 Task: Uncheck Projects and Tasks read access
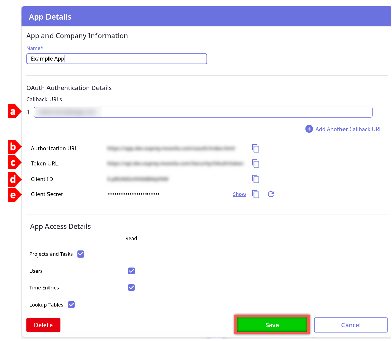81,254
